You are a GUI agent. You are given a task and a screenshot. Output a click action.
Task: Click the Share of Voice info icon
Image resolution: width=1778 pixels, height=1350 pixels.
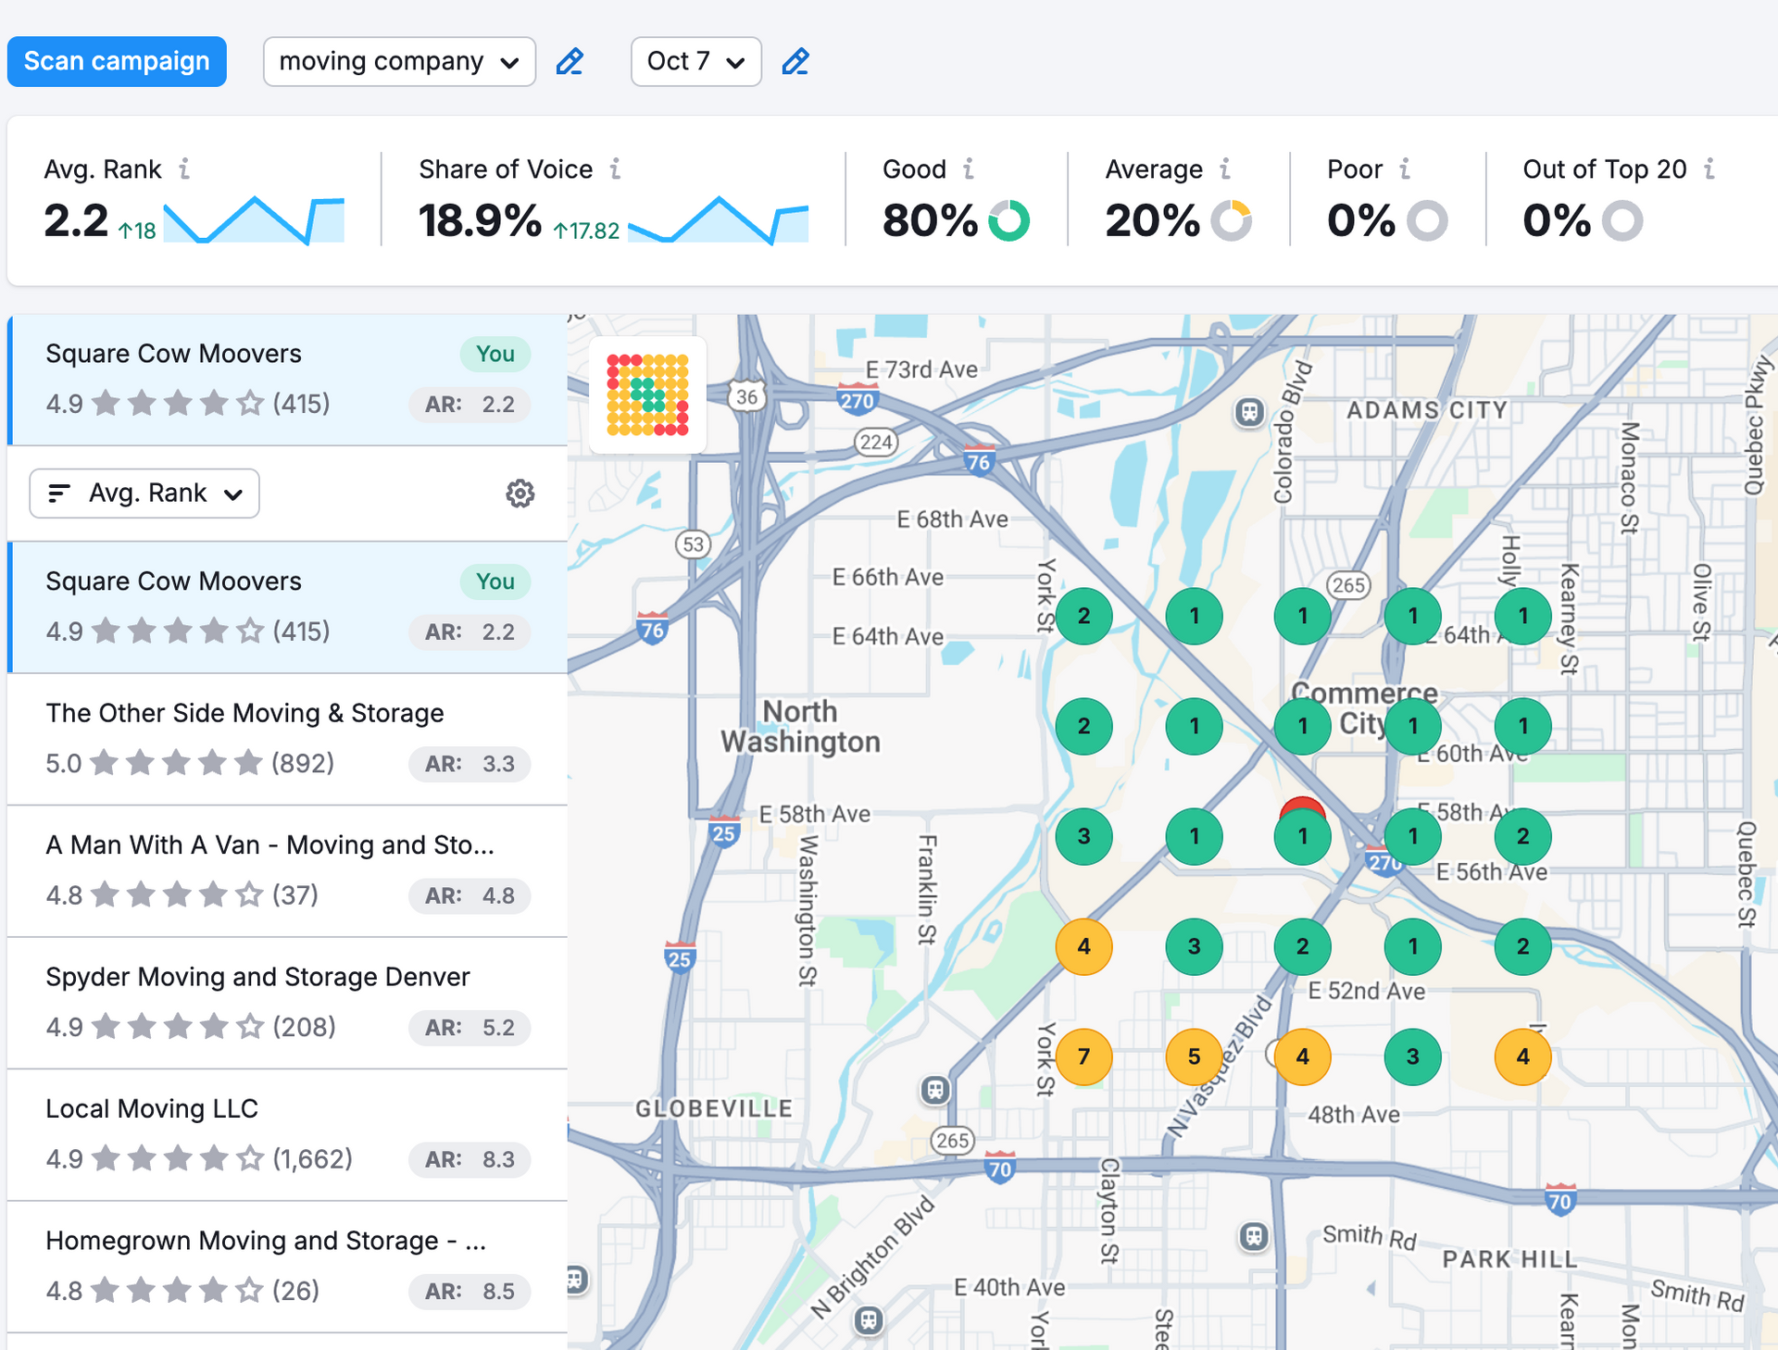pyautogui.click(x=615, y=169)
